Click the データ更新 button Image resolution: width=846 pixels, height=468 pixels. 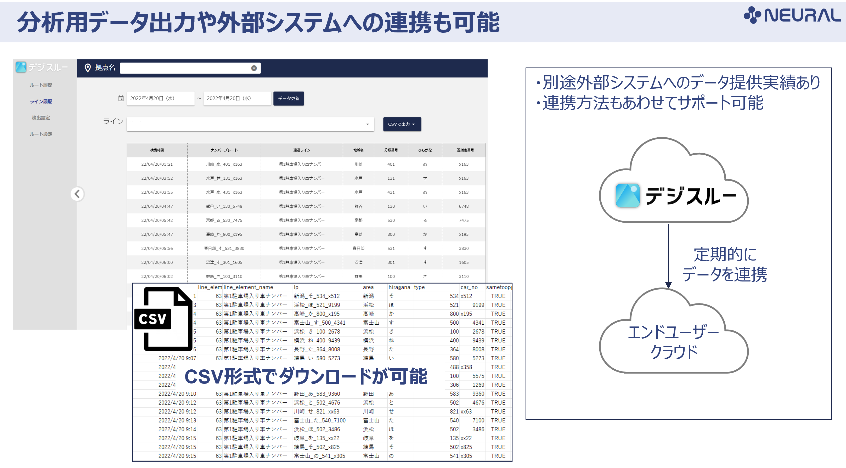click(289, 98)
